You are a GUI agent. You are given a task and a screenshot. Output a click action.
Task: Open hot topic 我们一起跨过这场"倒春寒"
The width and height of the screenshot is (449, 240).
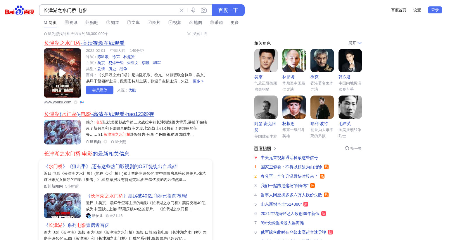285,186
